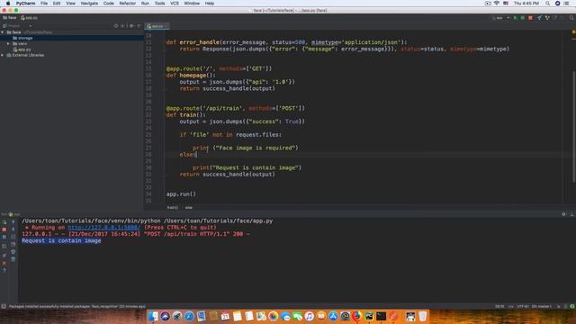The height and width of the screenshot is (324, 576).
Task: Open the macOS Notification Center icon
Action: 566,4
